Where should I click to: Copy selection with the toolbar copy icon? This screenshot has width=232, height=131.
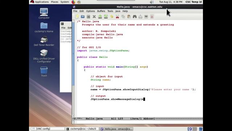(x=123, y=17)
